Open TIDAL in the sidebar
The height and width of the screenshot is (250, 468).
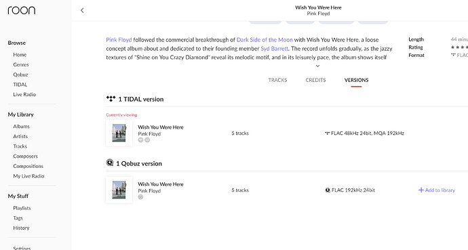point(20,85)
